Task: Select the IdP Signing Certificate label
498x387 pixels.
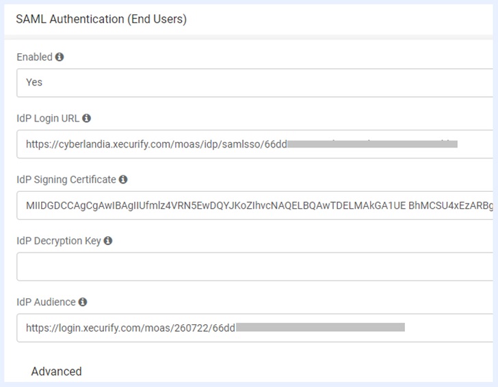Action: click(x=66, y=180)
